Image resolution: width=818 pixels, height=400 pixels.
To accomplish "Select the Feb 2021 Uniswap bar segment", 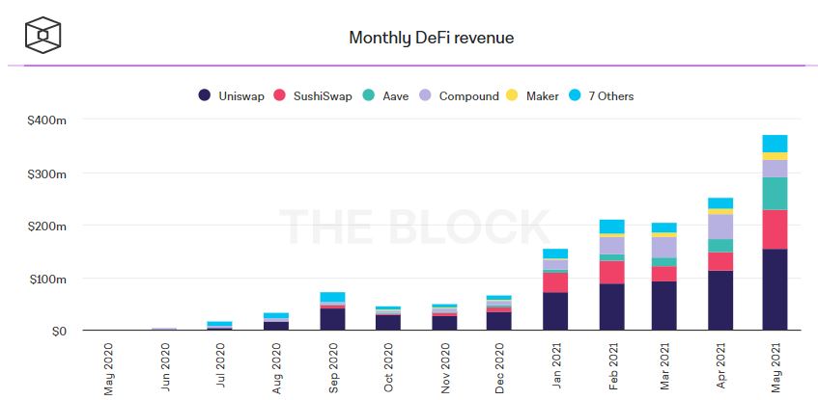I will (612, 307).
